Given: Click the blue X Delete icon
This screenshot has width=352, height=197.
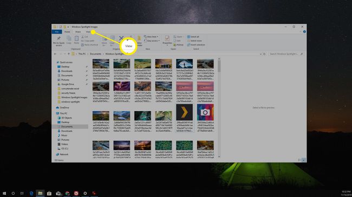Looking at the screenshot, I should (121, 38).
